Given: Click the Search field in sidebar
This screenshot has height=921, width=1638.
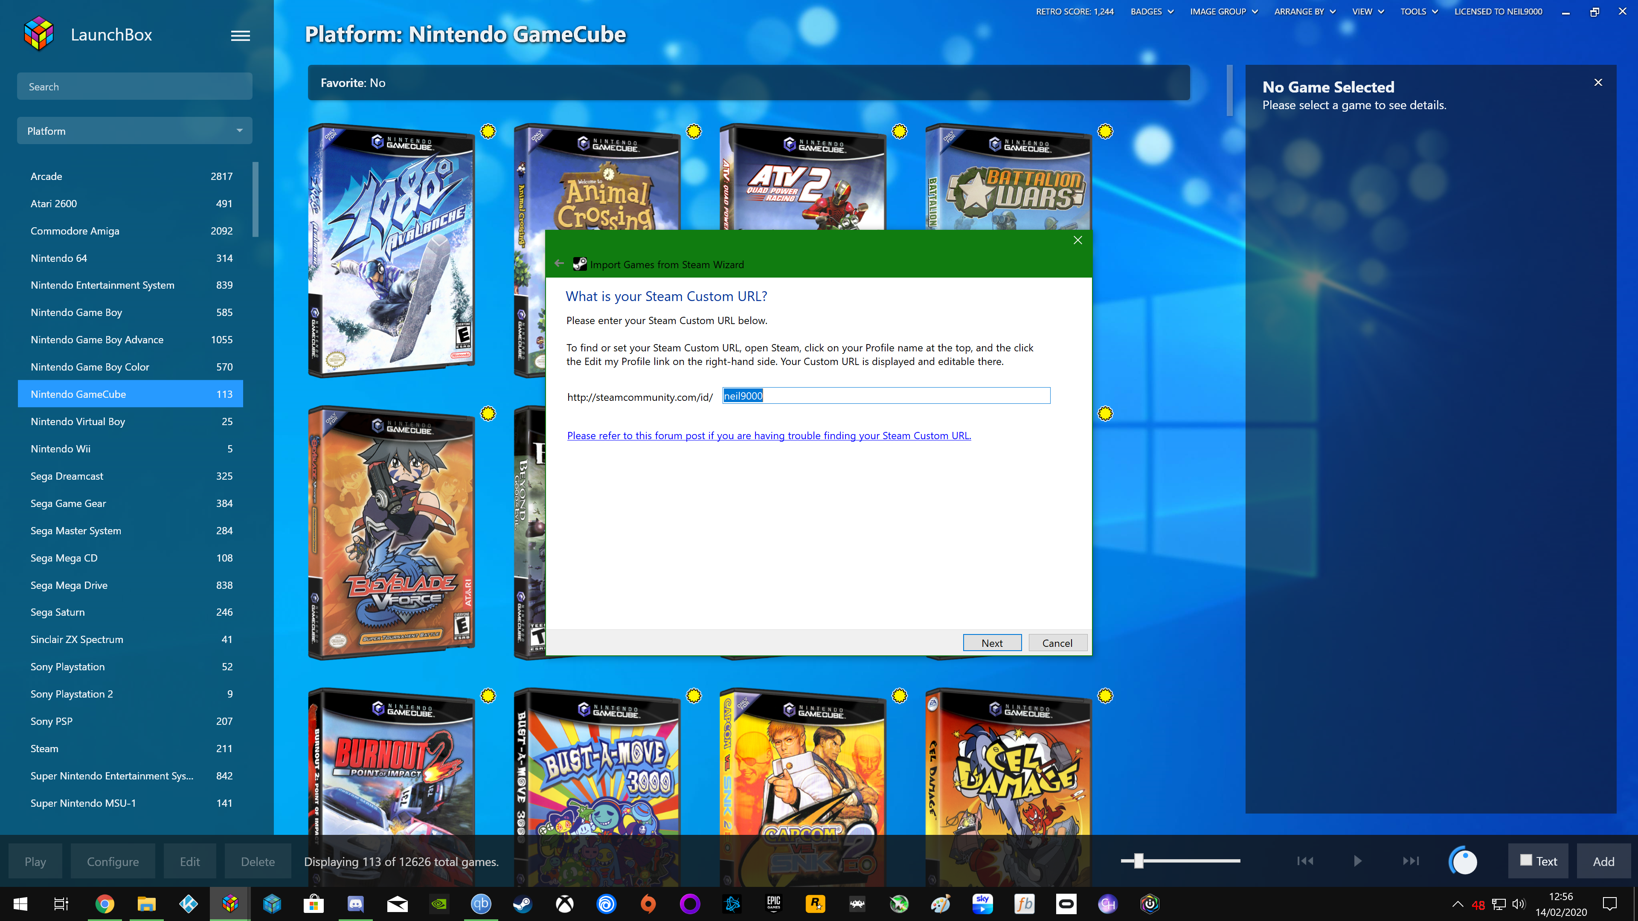Looking at the screenshot, I should (135, 87).
